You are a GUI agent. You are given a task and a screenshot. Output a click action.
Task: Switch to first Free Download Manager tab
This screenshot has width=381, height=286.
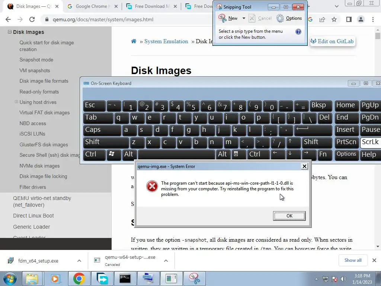tap(152, 6)
